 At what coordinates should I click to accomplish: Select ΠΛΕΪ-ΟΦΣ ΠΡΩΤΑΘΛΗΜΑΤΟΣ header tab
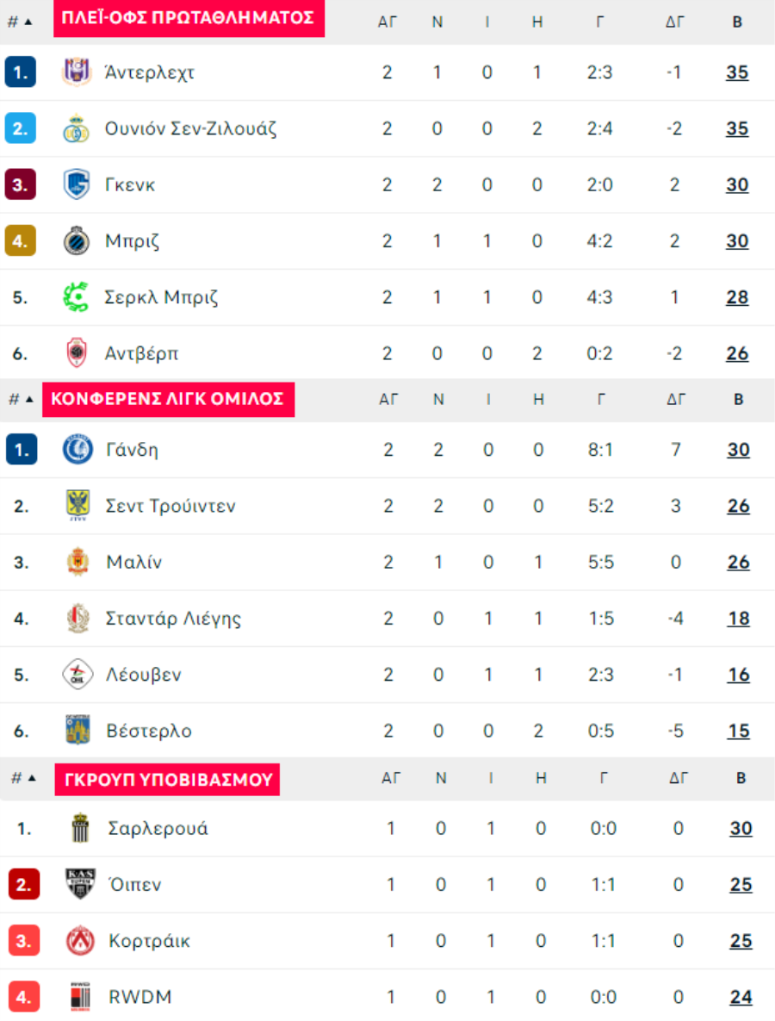(x=189, y=18)
